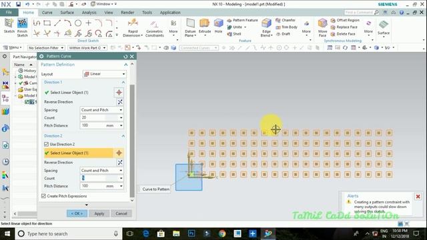Save the part with the disk icon
The height and width of the screenshot is (240, 427).
point(18,4)
